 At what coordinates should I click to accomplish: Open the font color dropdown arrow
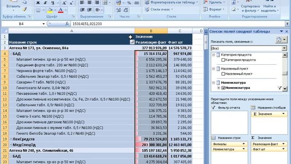click(65, 10)
